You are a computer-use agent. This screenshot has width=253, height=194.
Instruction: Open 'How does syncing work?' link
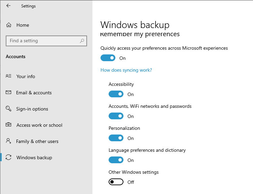point(126,70)
